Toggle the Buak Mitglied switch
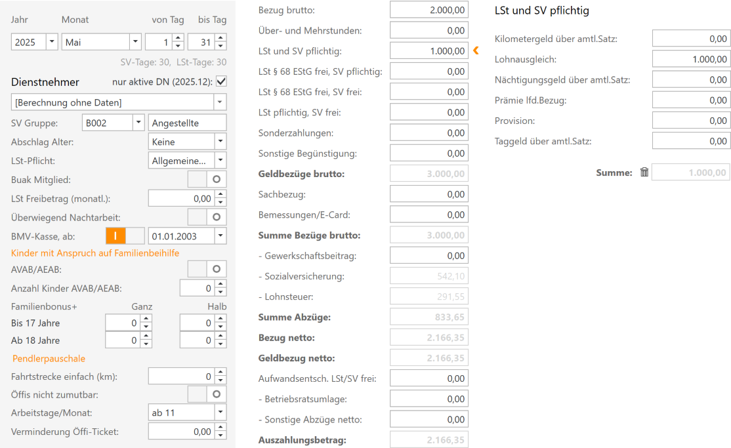This screenshot has height=448, width=731. pos(207,179)
